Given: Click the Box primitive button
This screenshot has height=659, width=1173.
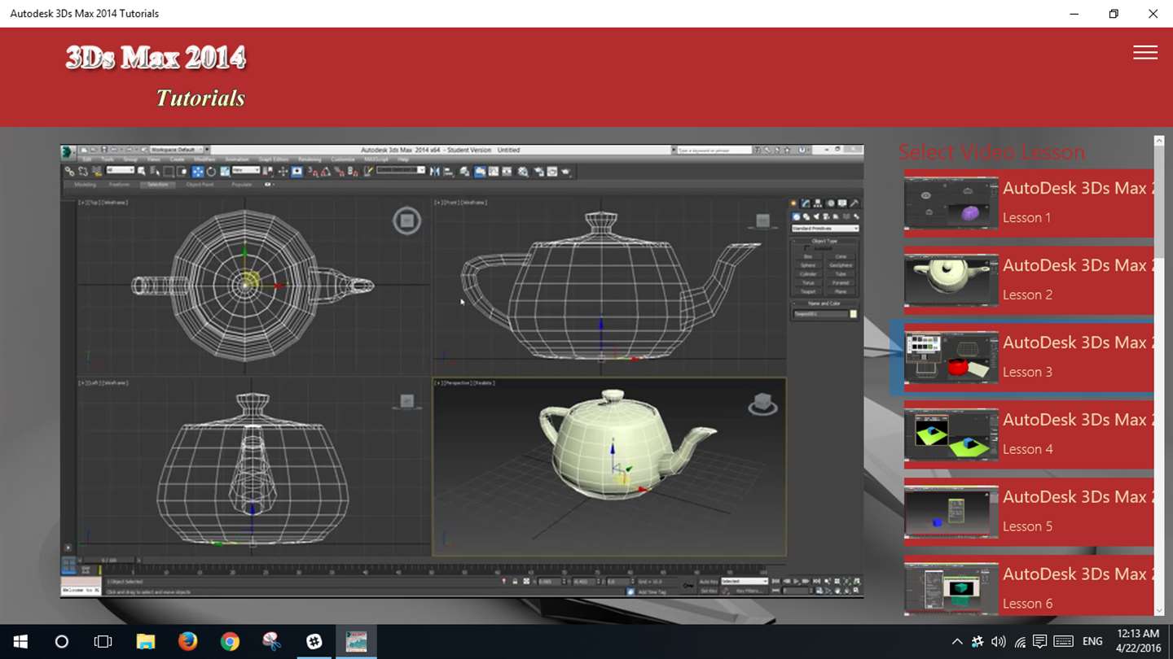Looking at the screenshot, I should click(x=807, y=256).
